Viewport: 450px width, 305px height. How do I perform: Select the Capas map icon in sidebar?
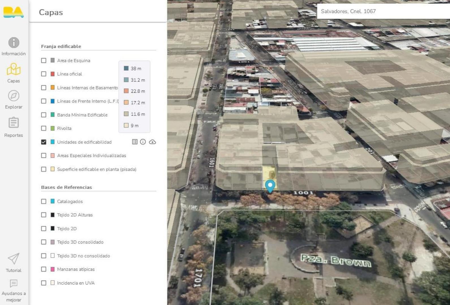click(x=14, y=69)
